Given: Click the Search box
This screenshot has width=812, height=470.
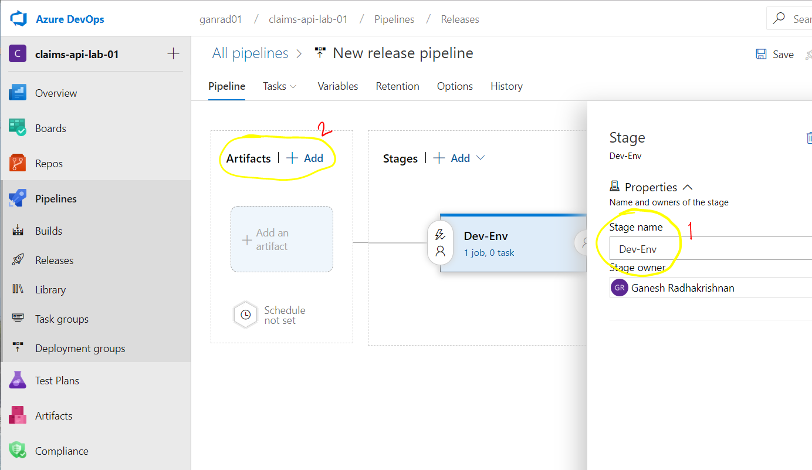Looking at the screenshot, I should [789, 19].
